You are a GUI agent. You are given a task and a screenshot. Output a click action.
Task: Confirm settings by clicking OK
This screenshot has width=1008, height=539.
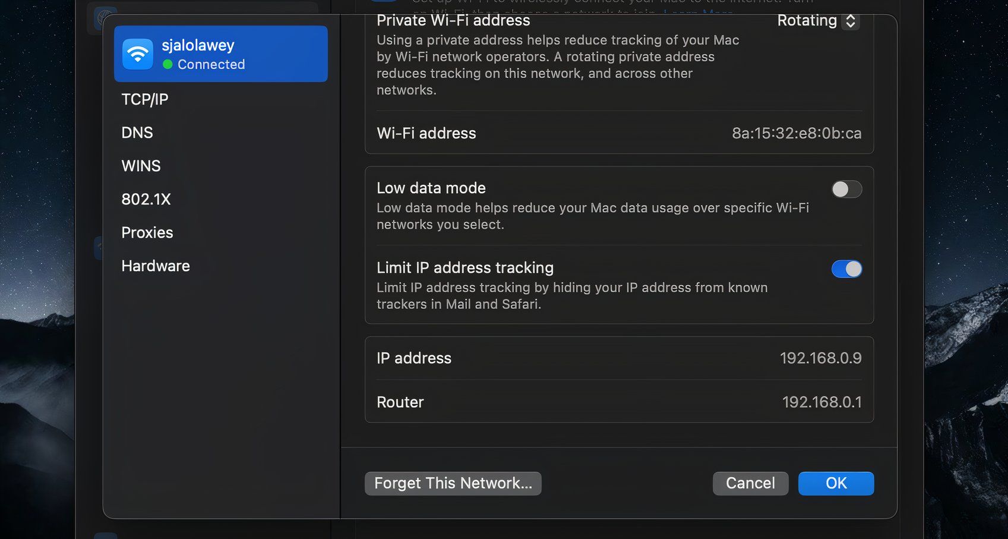836,483
